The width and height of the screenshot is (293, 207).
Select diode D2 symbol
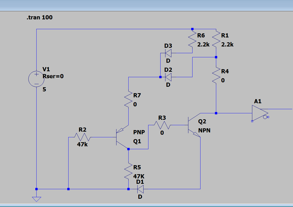pos(168,77)
